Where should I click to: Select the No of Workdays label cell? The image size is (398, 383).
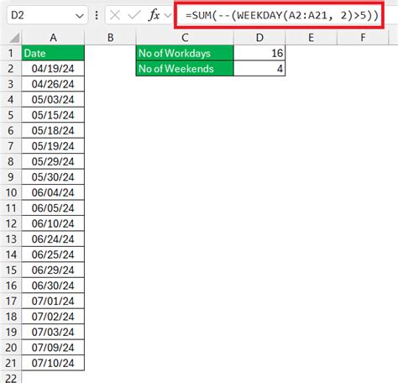[185, 53]
